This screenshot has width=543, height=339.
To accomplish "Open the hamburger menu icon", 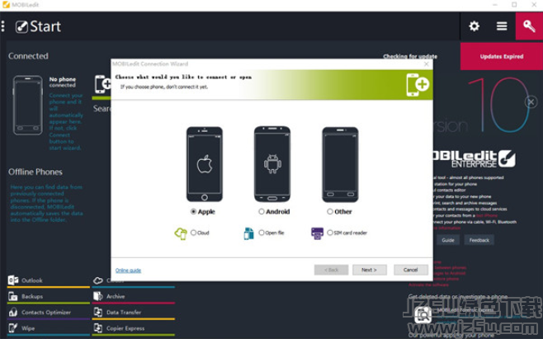I will (502, 26).
